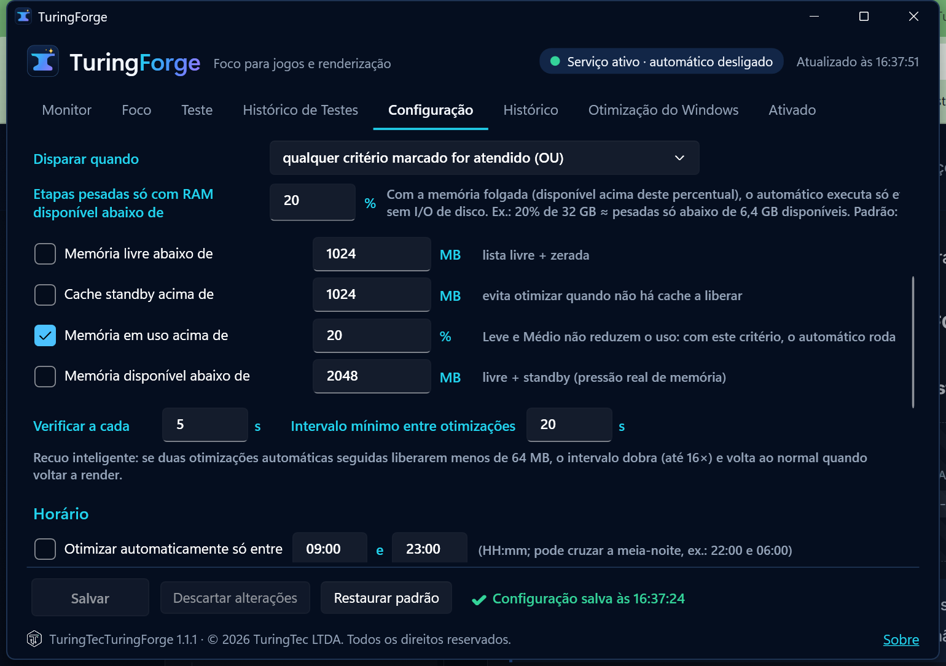The height and width of the screenshot is (666, 946).
Task: Toggle Otimizar automaticamente só entre checkbox
Action: click(x=45, y=549)
